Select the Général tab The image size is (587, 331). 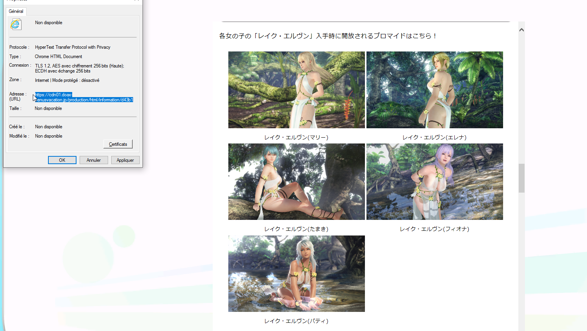pyautogui.click(x=16, y=11)
